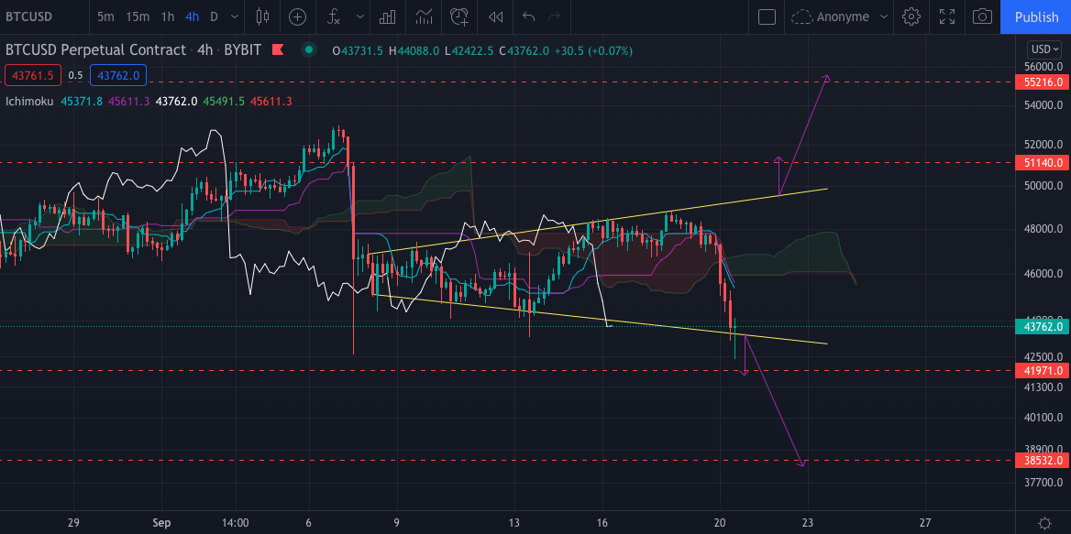Click the blue Publish button

(1036, 16)
